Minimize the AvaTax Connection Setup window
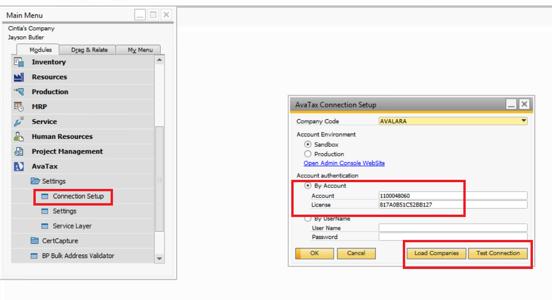The width and height of the screenshot is (552, 300). click(511, 104)
